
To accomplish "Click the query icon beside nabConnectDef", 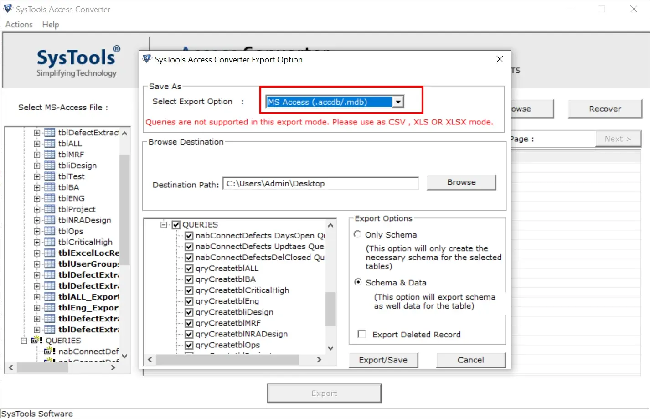I will point(50,351).
